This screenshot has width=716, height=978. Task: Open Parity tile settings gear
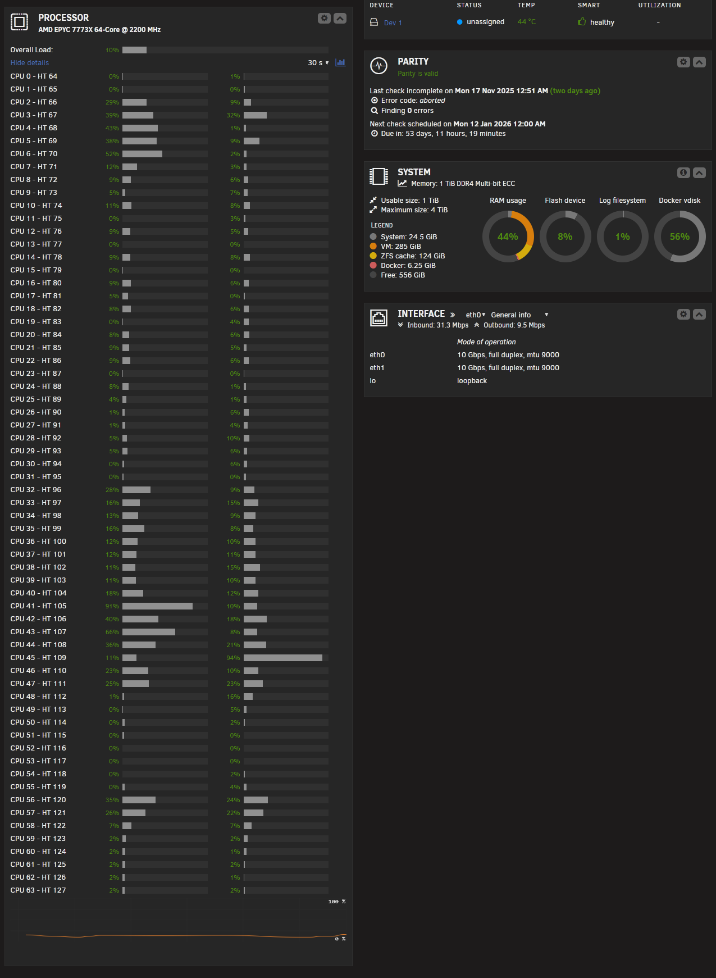pos(683,62)
